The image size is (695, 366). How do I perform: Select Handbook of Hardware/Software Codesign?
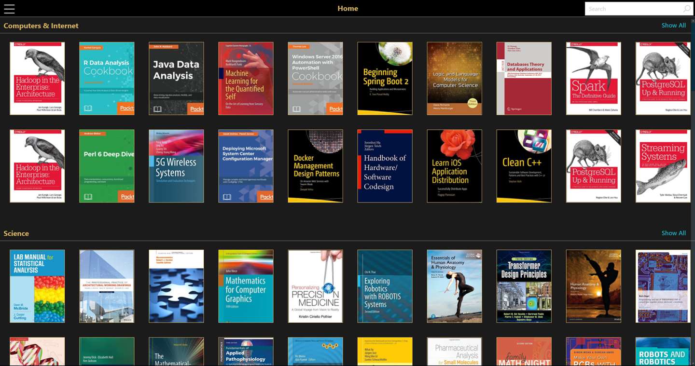(385, 166)
